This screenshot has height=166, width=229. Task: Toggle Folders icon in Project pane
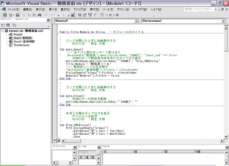(14, 25)
